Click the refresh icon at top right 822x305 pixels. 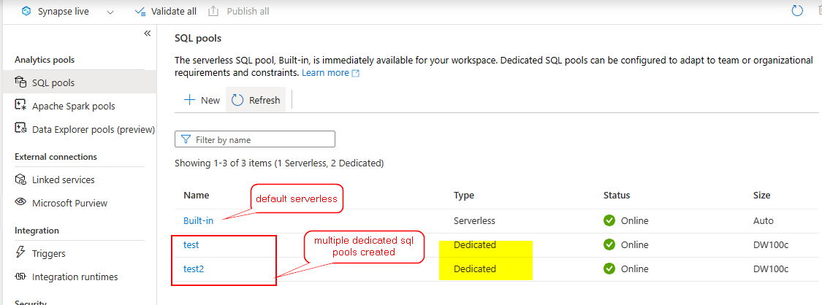pyautogui.click(x=797, y=11)
